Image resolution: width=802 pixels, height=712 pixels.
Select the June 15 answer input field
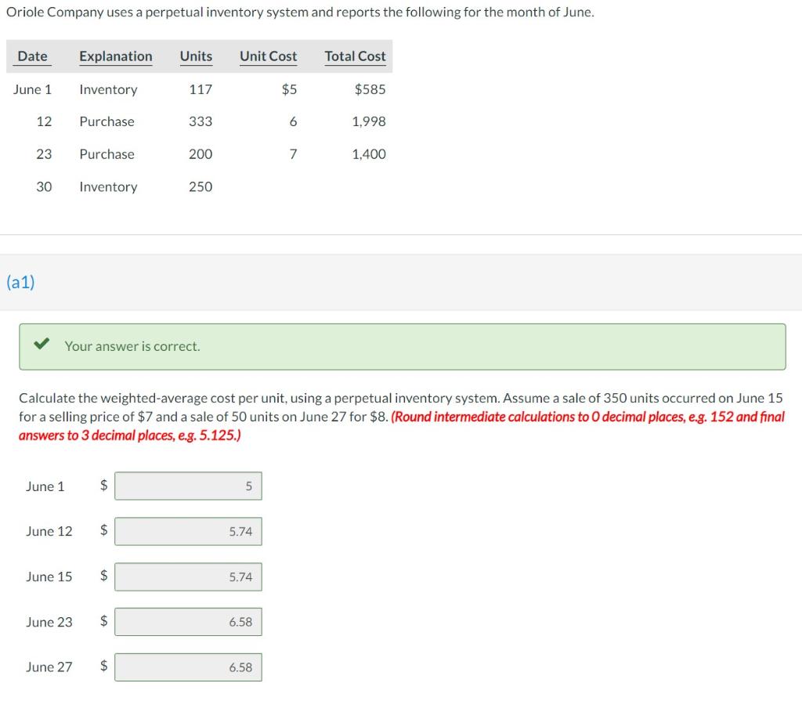188,576
